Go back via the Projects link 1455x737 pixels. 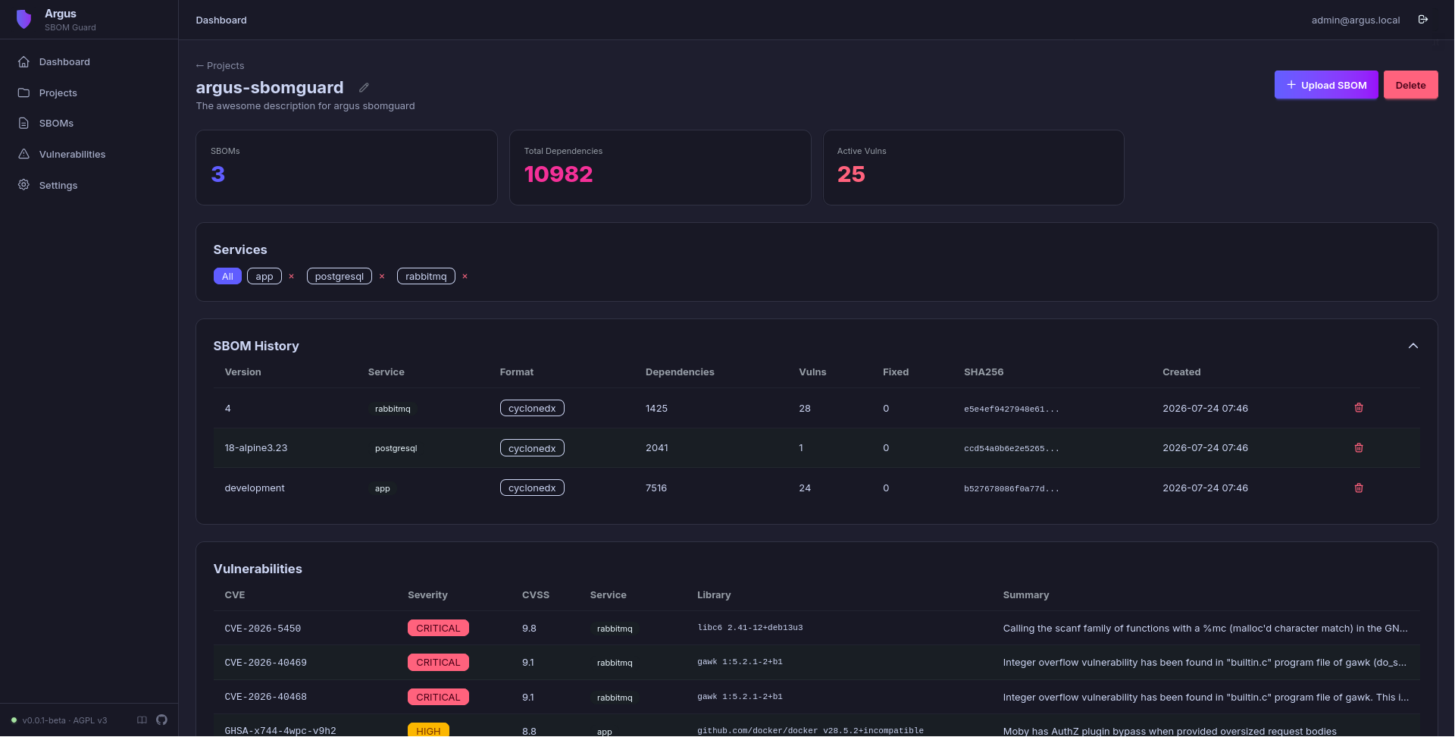pyautogui.click(x=220, y=66)
